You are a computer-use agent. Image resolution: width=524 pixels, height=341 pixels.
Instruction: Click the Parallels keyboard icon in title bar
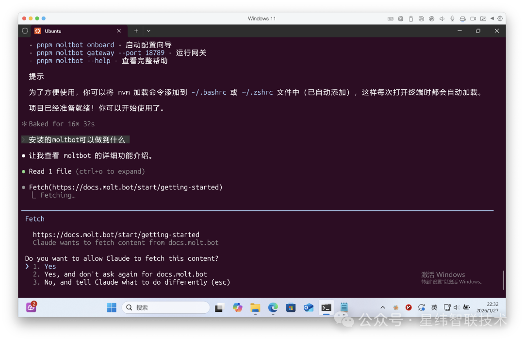[391, 18]
